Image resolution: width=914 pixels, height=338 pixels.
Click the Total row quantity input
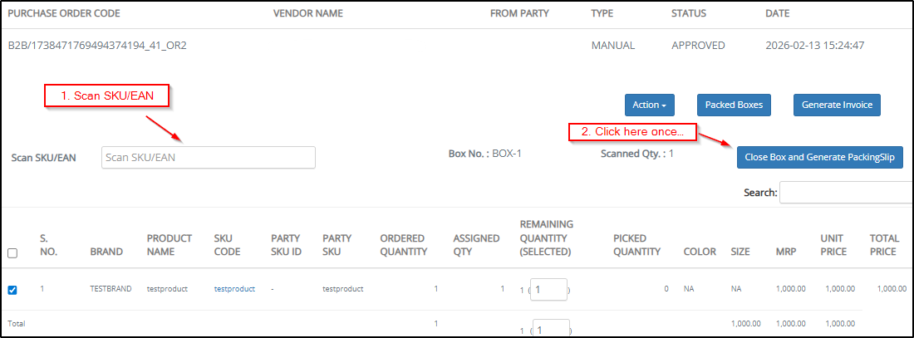pyautogui.click(x=550, y=329)
